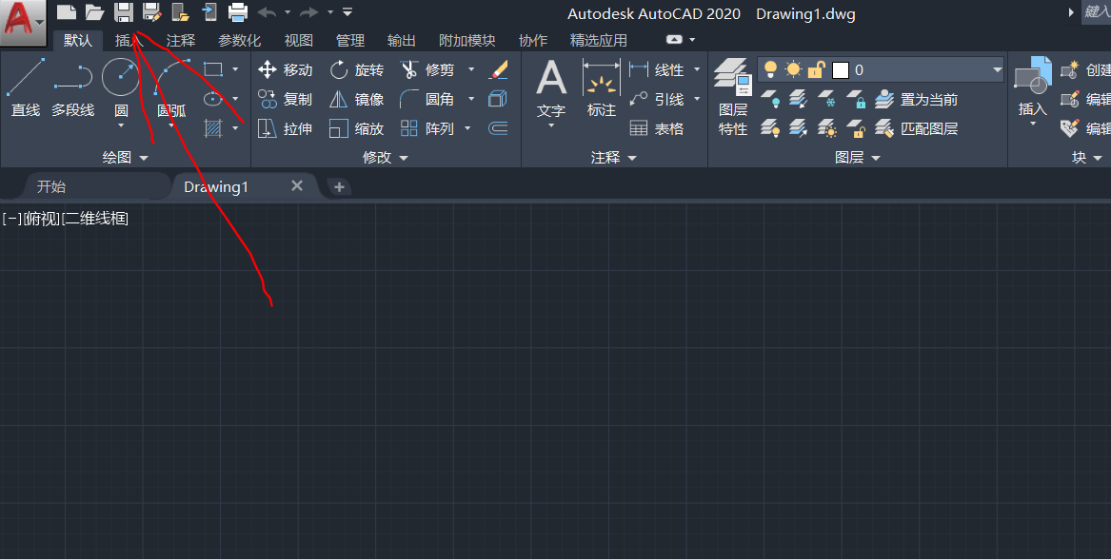The image size is (1111, 559).
Task: Click the Save icon in Quick Access toolbar
Action: [x=125, y=11]
